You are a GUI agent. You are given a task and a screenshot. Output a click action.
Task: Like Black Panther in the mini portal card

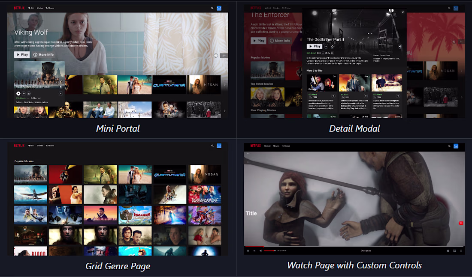29,93
